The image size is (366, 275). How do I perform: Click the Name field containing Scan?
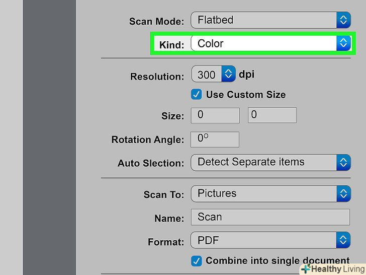(x=270, y=217)
